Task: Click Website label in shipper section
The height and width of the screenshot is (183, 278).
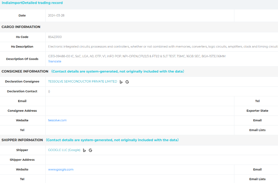Action: [22, 170]
